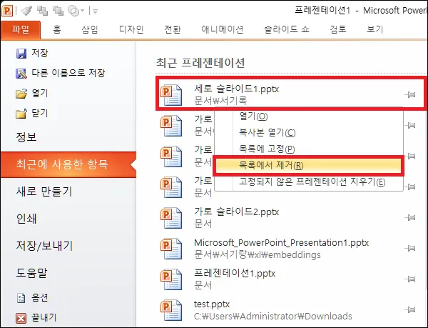Select 최근에 사용한 항목 section
This screenshot has height=328, width=428.
pyautogui.click(x=68, y=165)
